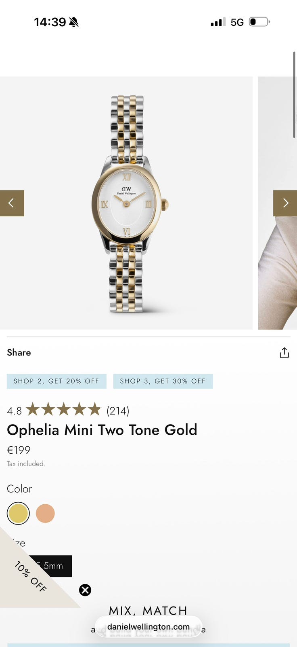Select the rose gold color swatch
The height and width of the screenshot is (647, 297).
click(45, 513)
